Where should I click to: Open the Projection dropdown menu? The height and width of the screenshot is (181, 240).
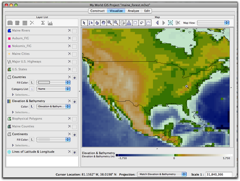coord(161,174)
